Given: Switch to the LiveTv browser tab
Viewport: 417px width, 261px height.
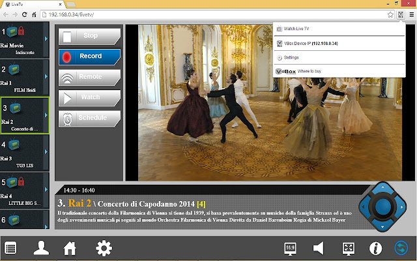Looking at the screenshot, I should (x=32, y=5).
